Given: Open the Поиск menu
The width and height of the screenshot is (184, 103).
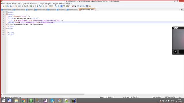Looking at the screenshot, I should tap(14, 4).
